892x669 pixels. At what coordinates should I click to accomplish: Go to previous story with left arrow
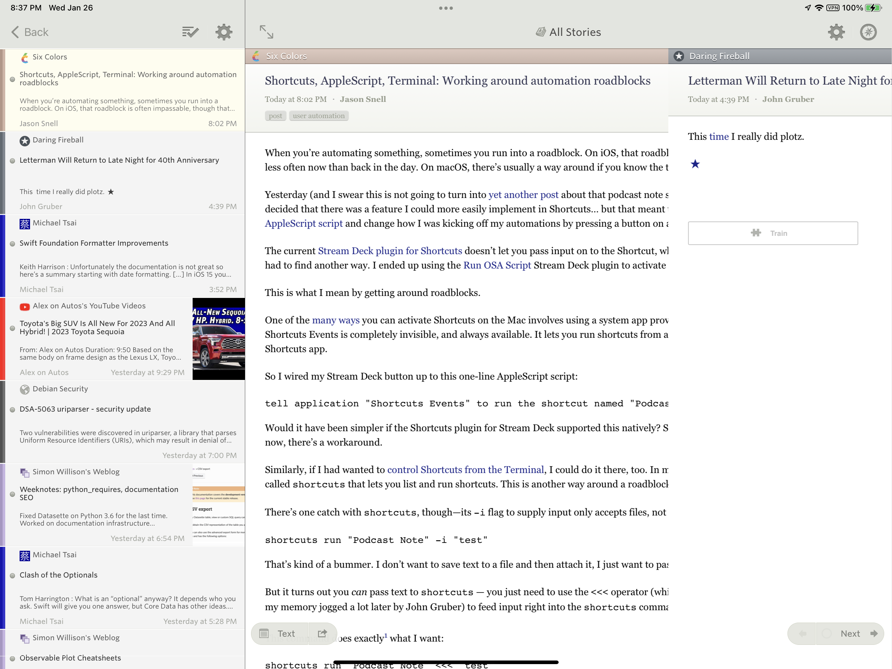(802, 633)
